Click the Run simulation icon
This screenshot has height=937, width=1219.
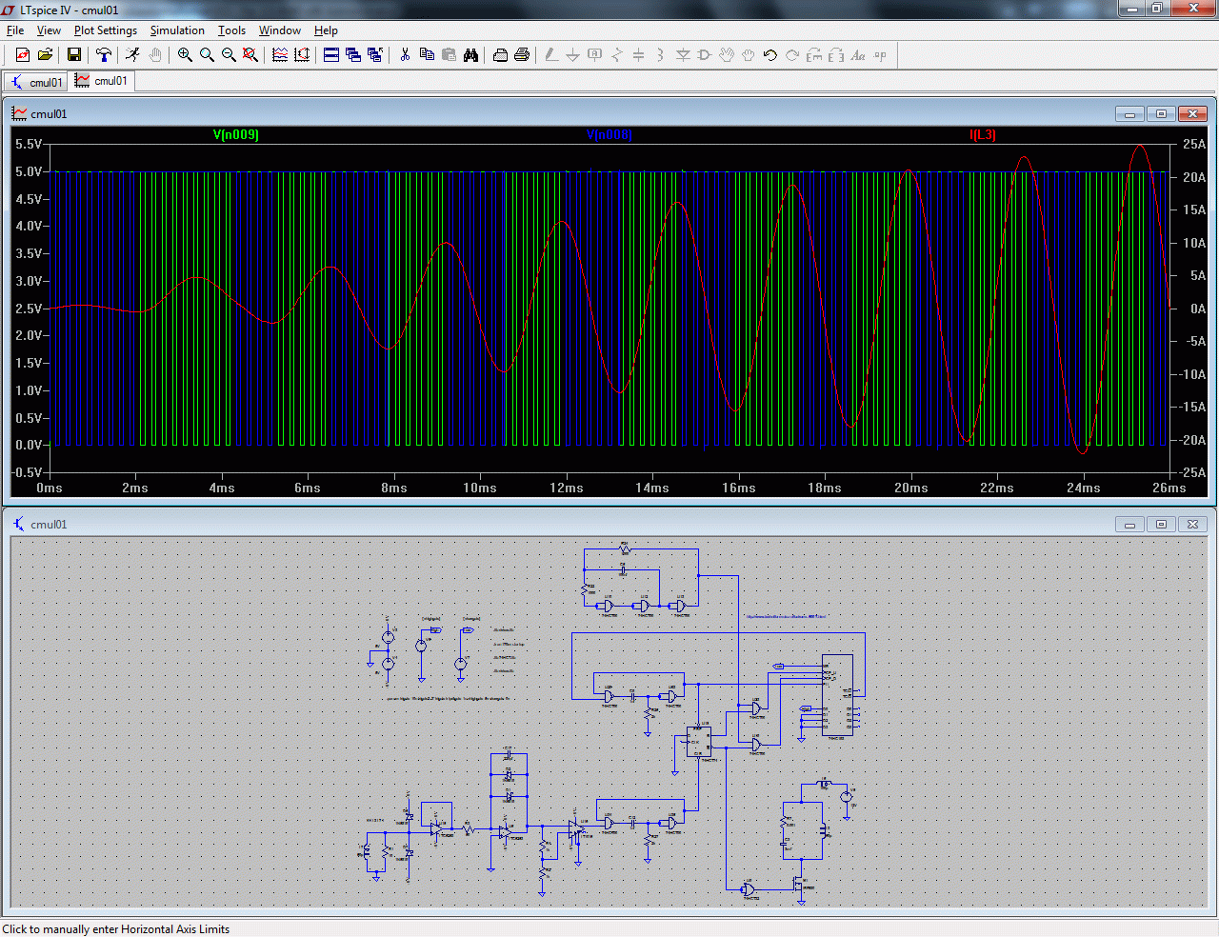coord(132,55)
